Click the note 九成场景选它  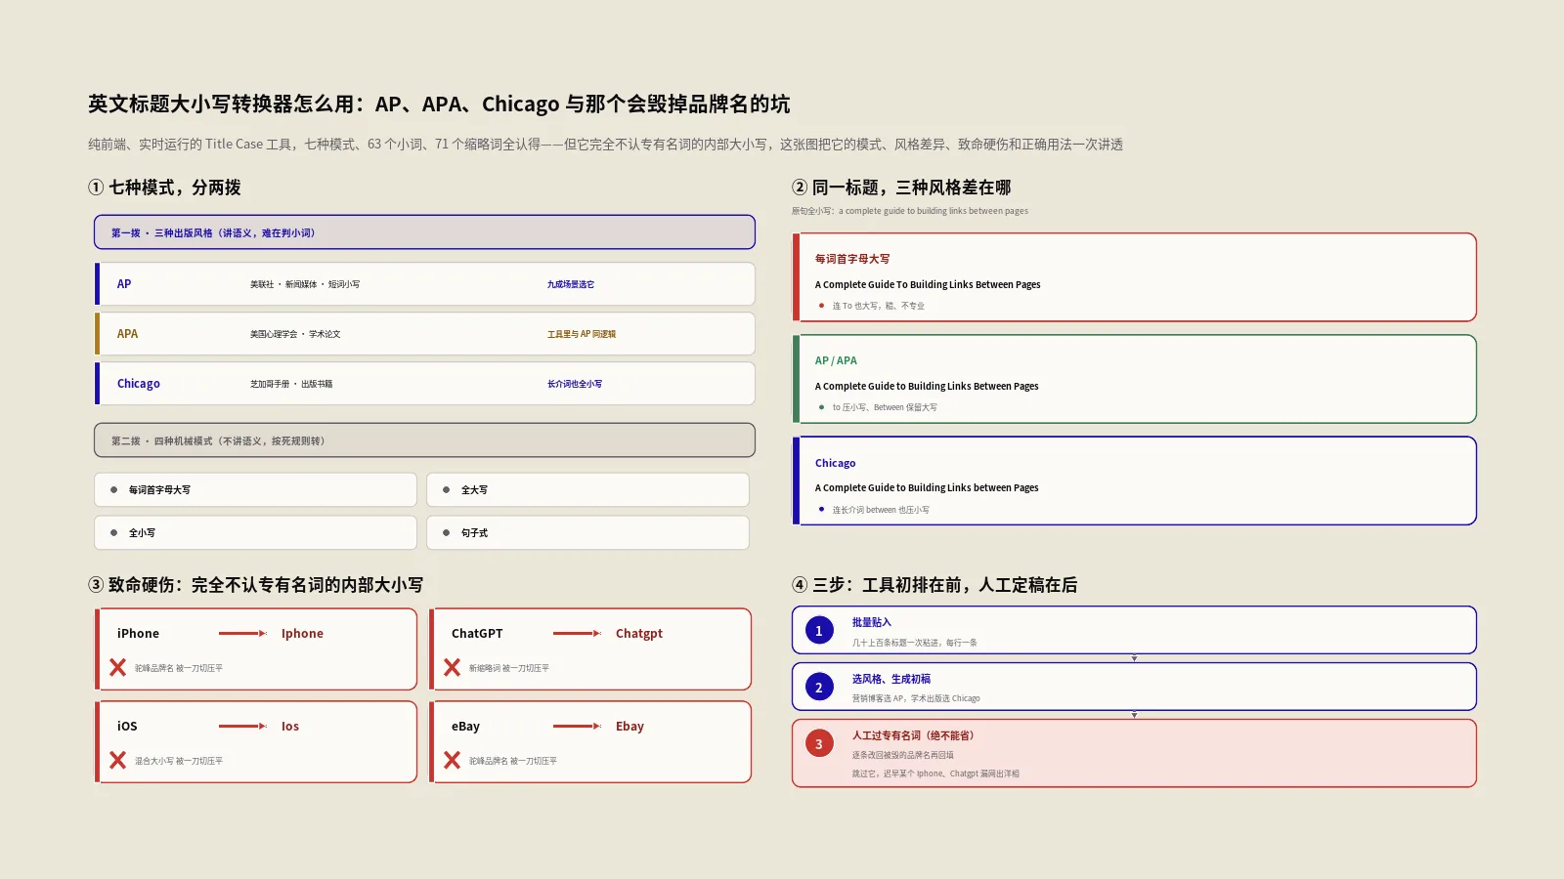571,285
